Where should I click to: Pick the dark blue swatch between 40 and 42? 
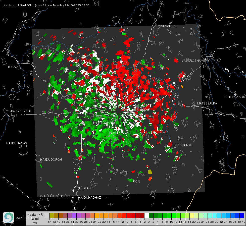(242, 216)
